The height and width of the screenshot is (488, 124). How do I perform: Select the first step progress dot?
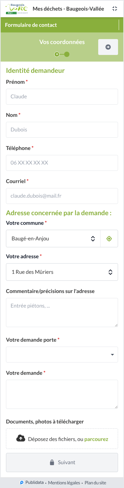point(57,54)
